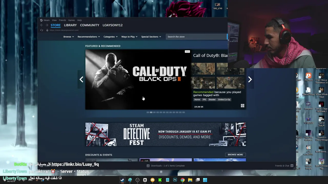Switch to the COMMUNITY tab
The height and width of the screenshot is (184, 328).
pyautogui.click(x=90, y=25)
